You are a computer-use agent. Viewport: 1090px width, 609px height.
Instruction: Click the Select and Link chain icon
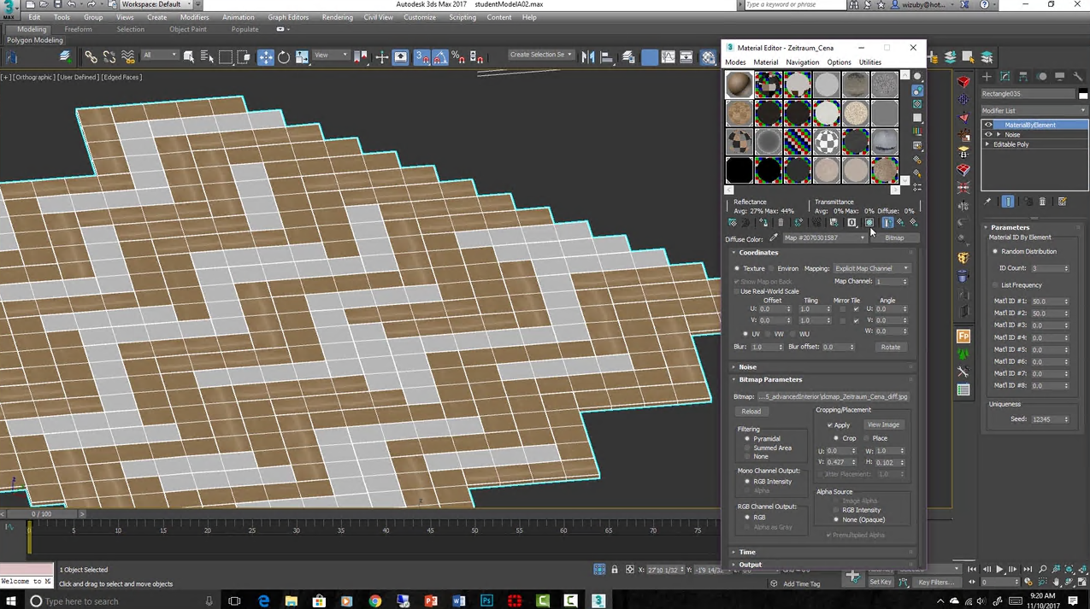tap(91, 57)
